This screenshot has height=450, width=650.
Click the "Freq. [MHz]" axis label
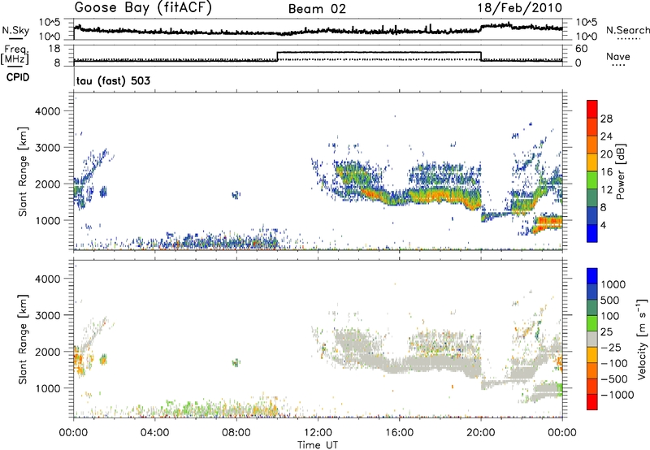[16, 55]
